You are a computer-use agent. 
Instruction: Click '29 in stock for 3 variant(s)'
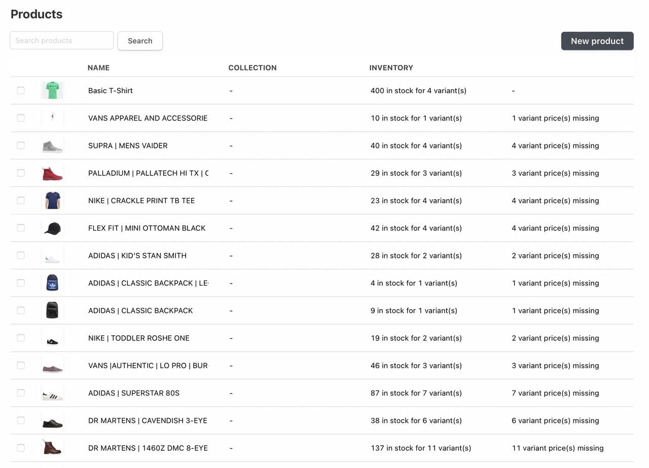(x=416, y=173)
